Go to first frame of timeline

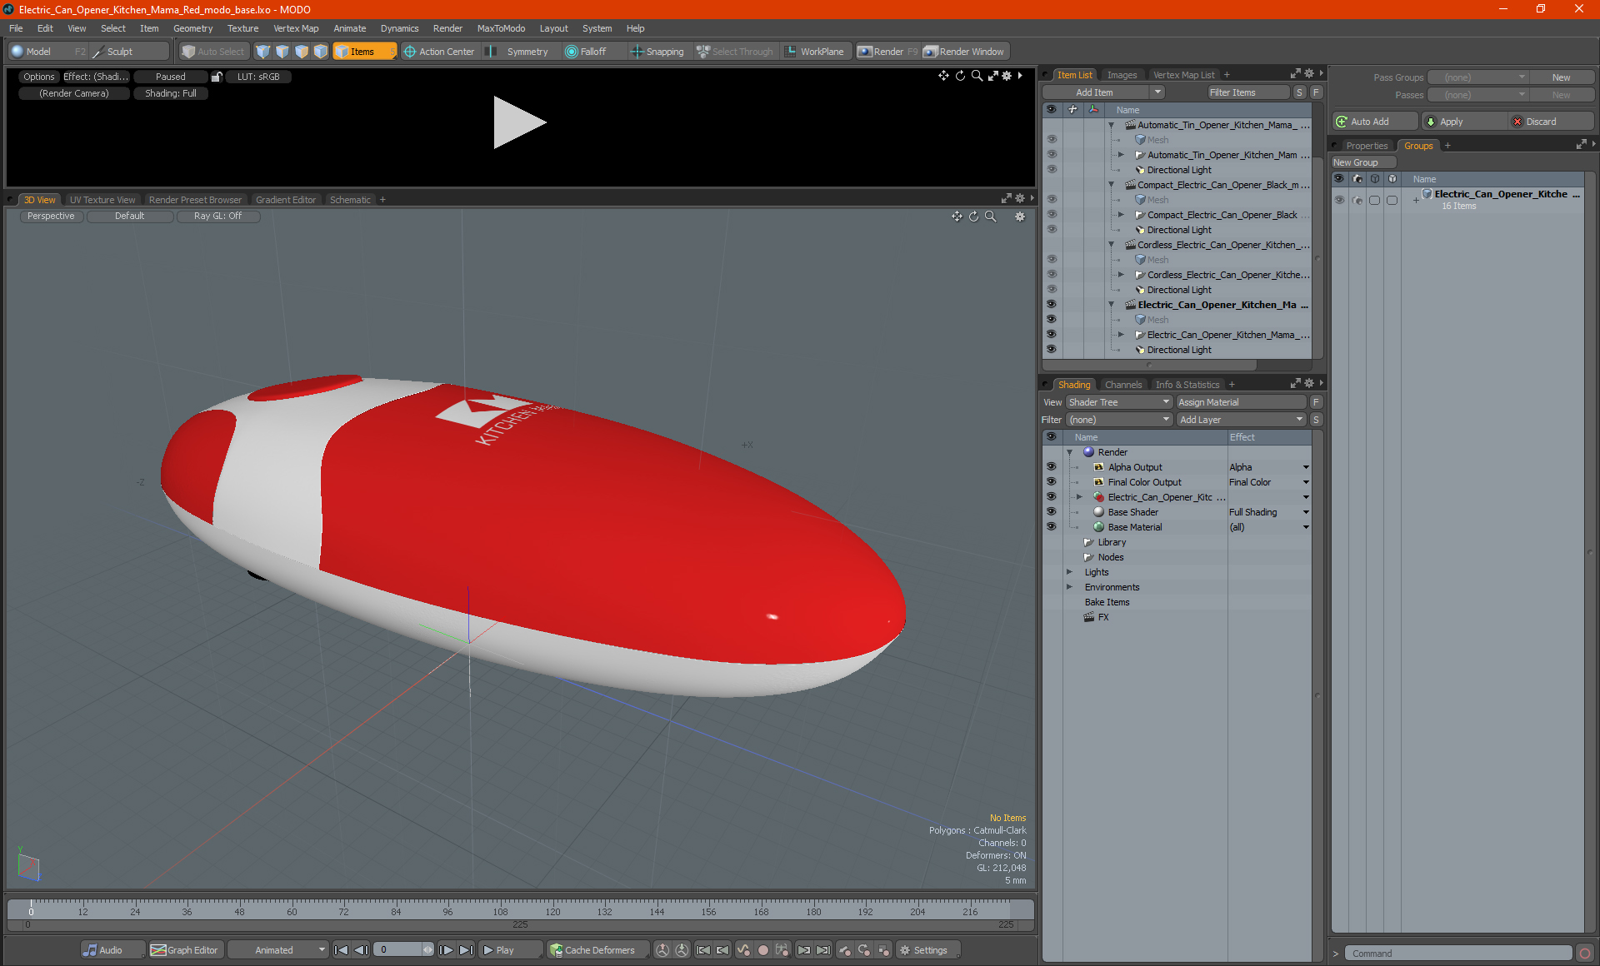[x=341, y=950]
